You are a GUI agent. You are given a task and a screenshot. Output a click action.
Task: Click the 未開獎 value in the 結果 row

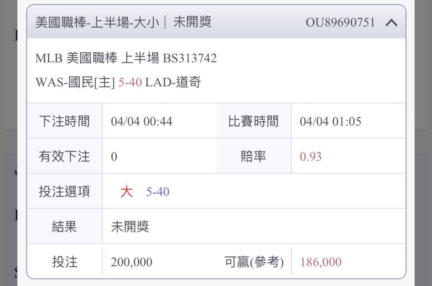coord(130,227)
